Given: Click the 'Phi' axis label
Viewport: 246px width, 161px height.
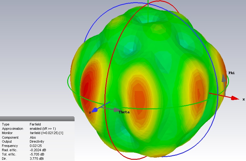Looking at the screenshot, I should (232, 73).
